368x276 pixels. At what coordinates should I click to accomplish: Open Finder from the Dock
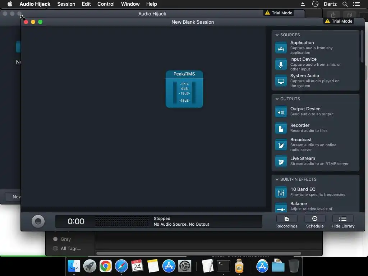click(x=74, y=266)
